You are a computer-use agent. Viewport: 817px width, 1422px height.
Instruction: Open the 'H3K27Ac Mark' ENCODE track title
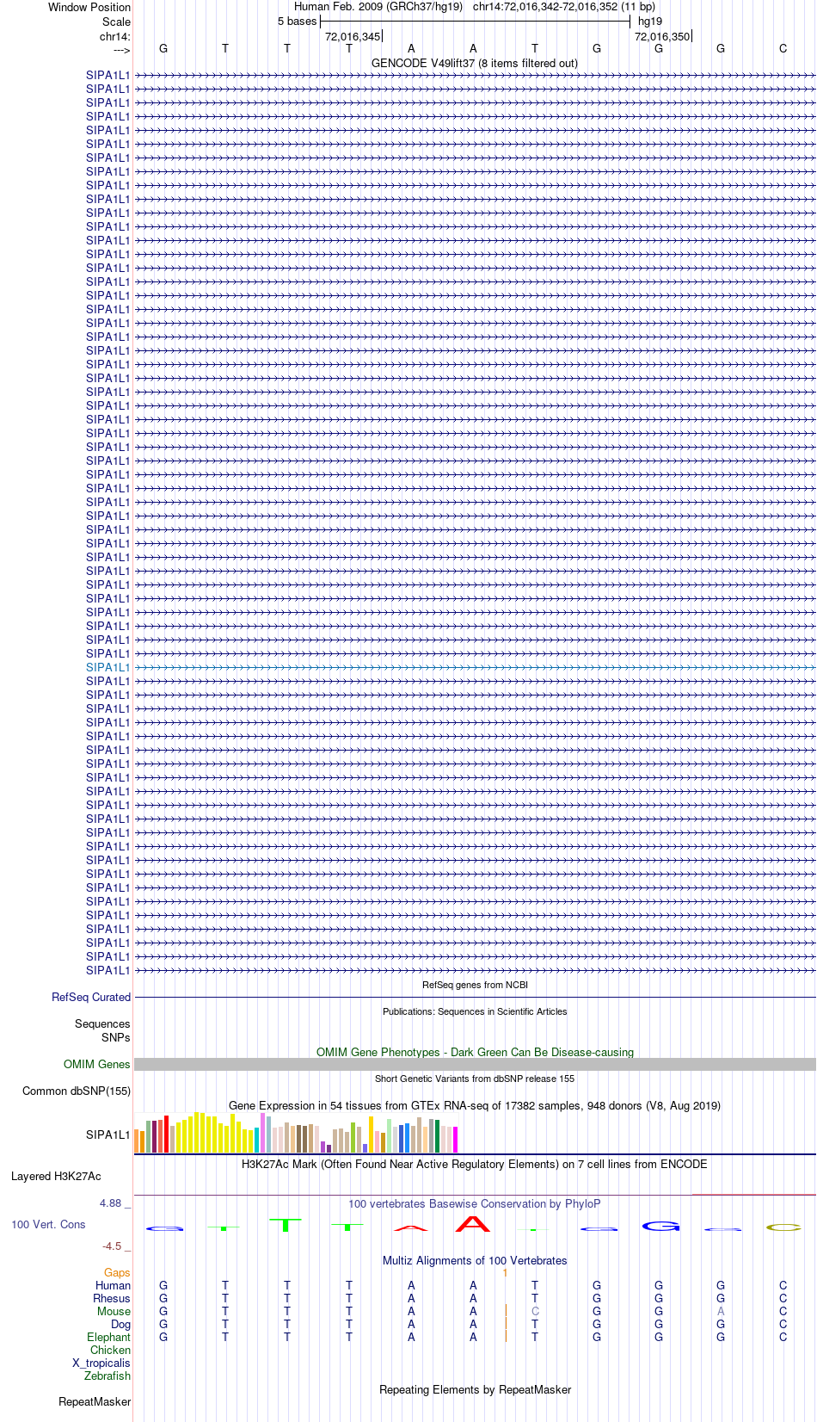tap(475, 1164)
